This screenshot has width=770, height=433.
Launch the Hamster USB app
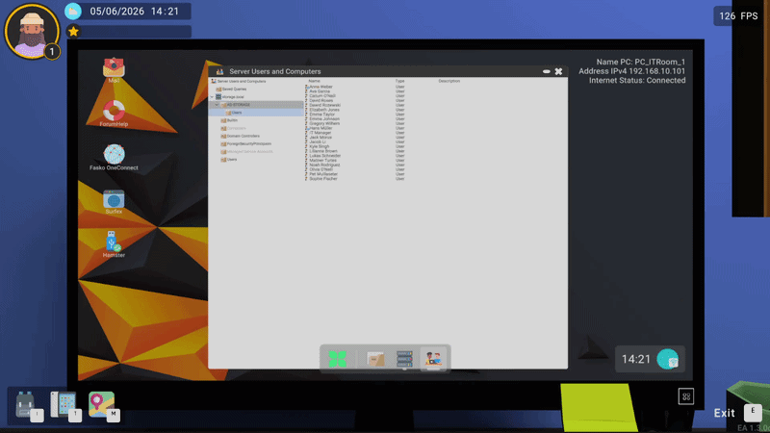coord(114,244)
